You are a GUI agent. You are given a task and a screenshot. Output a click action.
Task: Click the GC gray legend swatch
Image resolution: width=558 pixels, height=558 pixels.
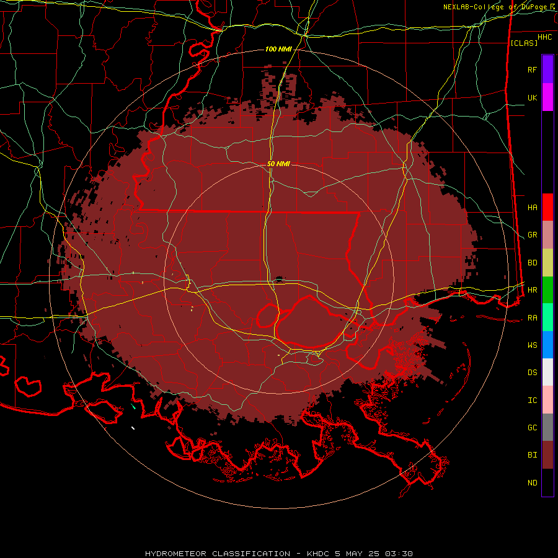pyautogui.click(x=547, y=427)
